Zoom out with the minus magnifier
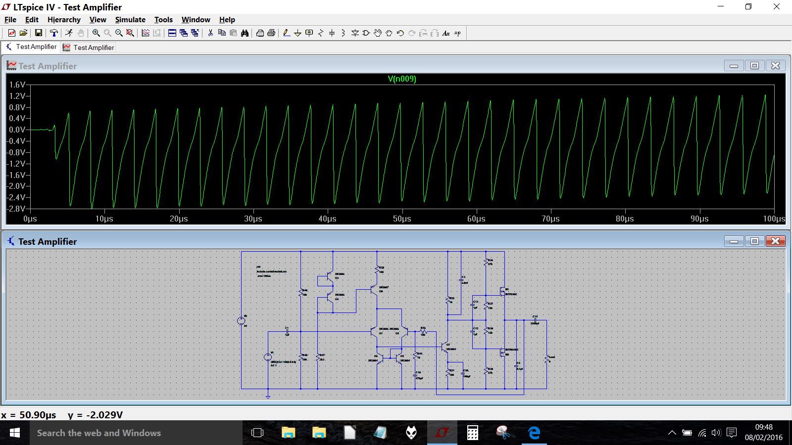 (x=119, y=33)
